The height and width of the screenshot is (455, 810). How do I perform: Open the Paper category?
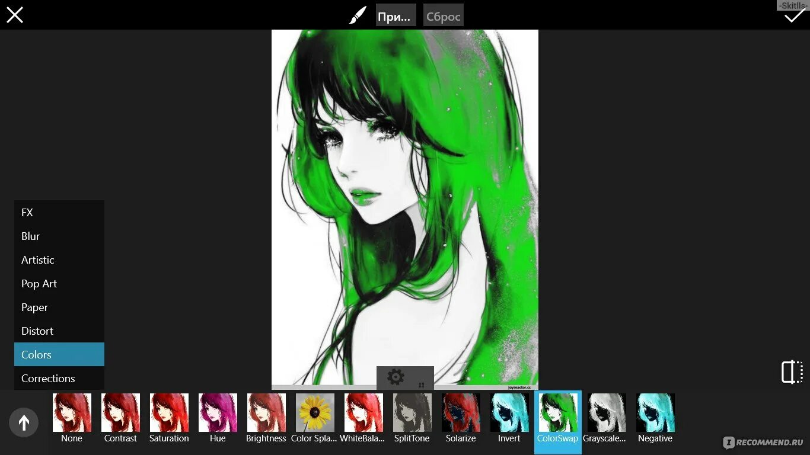point(59,307)
